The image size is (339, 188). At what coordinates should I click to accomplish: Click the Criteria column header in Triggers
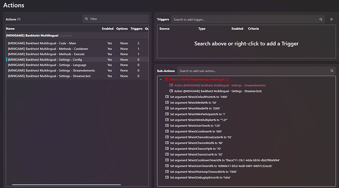(x=254, y=29)
